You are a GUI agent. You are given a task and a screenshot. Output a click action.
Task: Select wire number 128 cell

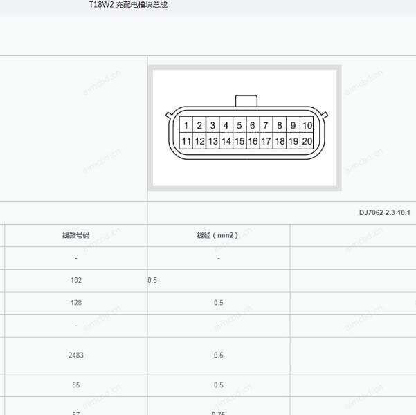click(76, 303)
